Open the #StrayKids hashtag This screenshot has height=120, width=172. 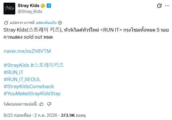[16, 65]
